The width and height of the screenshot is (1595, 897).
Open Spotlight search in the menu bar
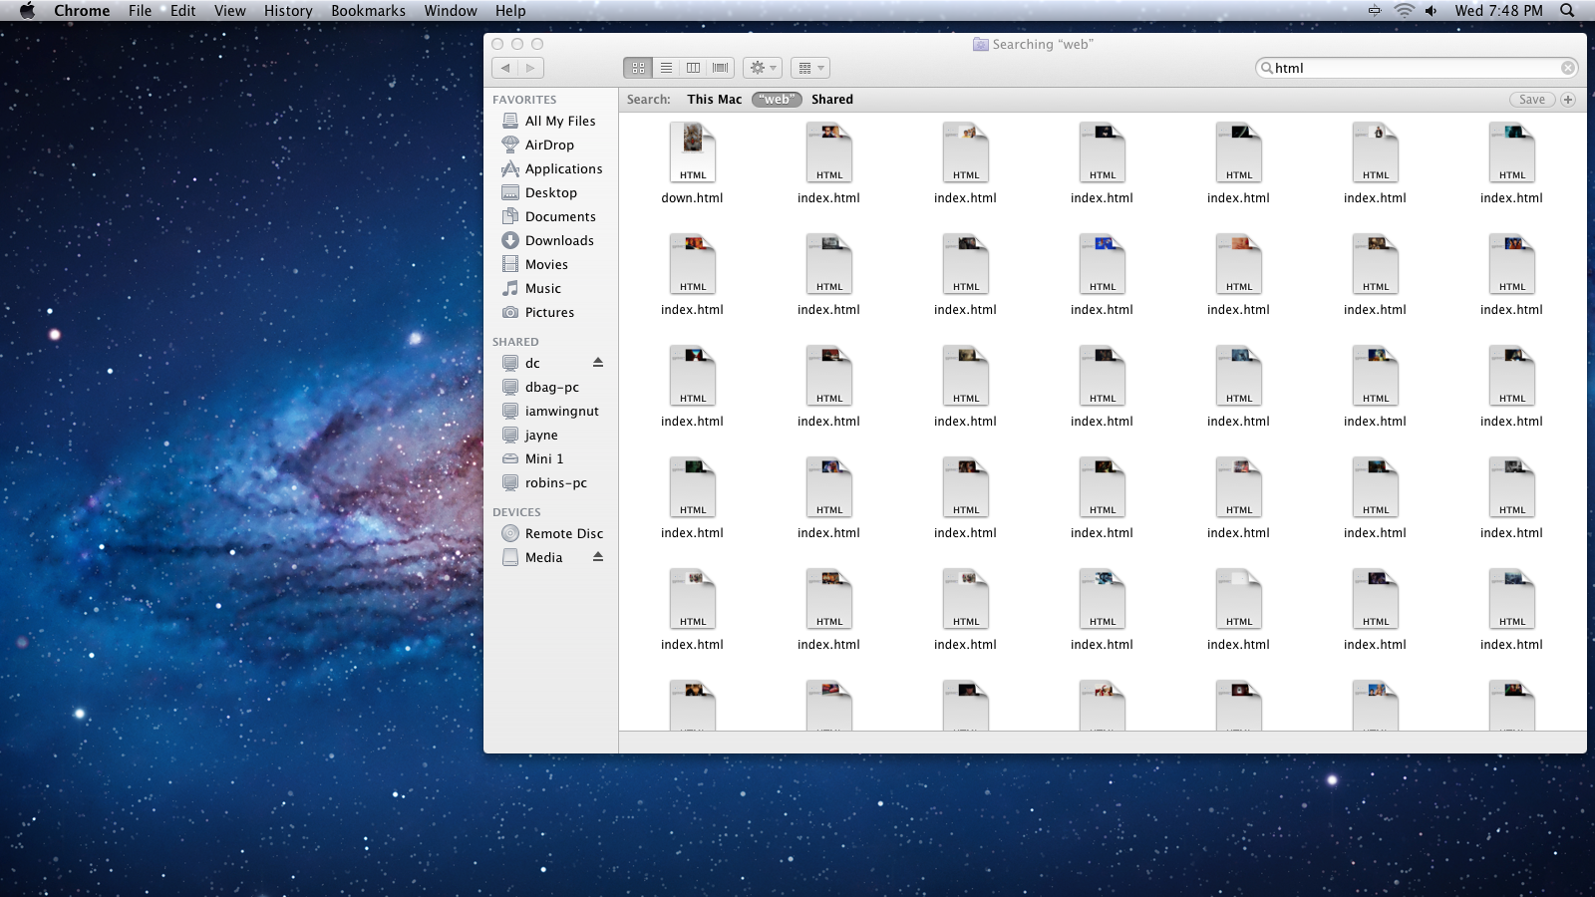1567,11
